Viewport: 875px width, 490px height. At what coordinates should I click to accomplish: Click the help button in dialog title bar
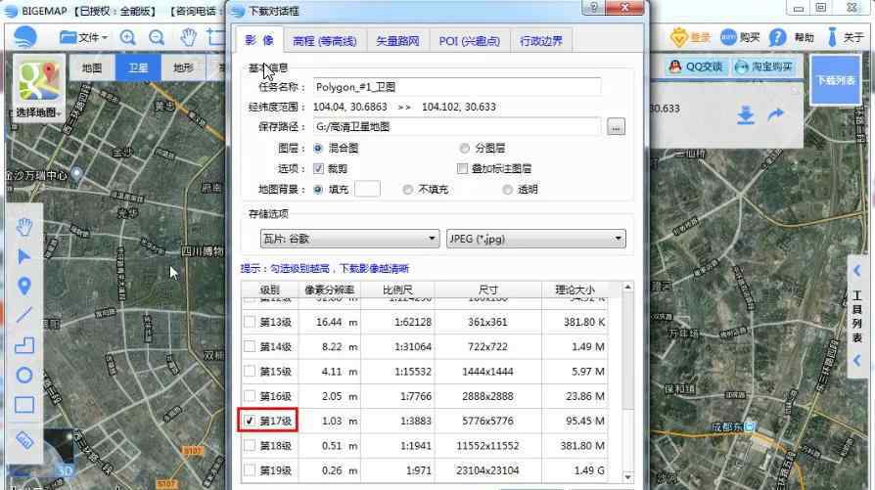593,7
